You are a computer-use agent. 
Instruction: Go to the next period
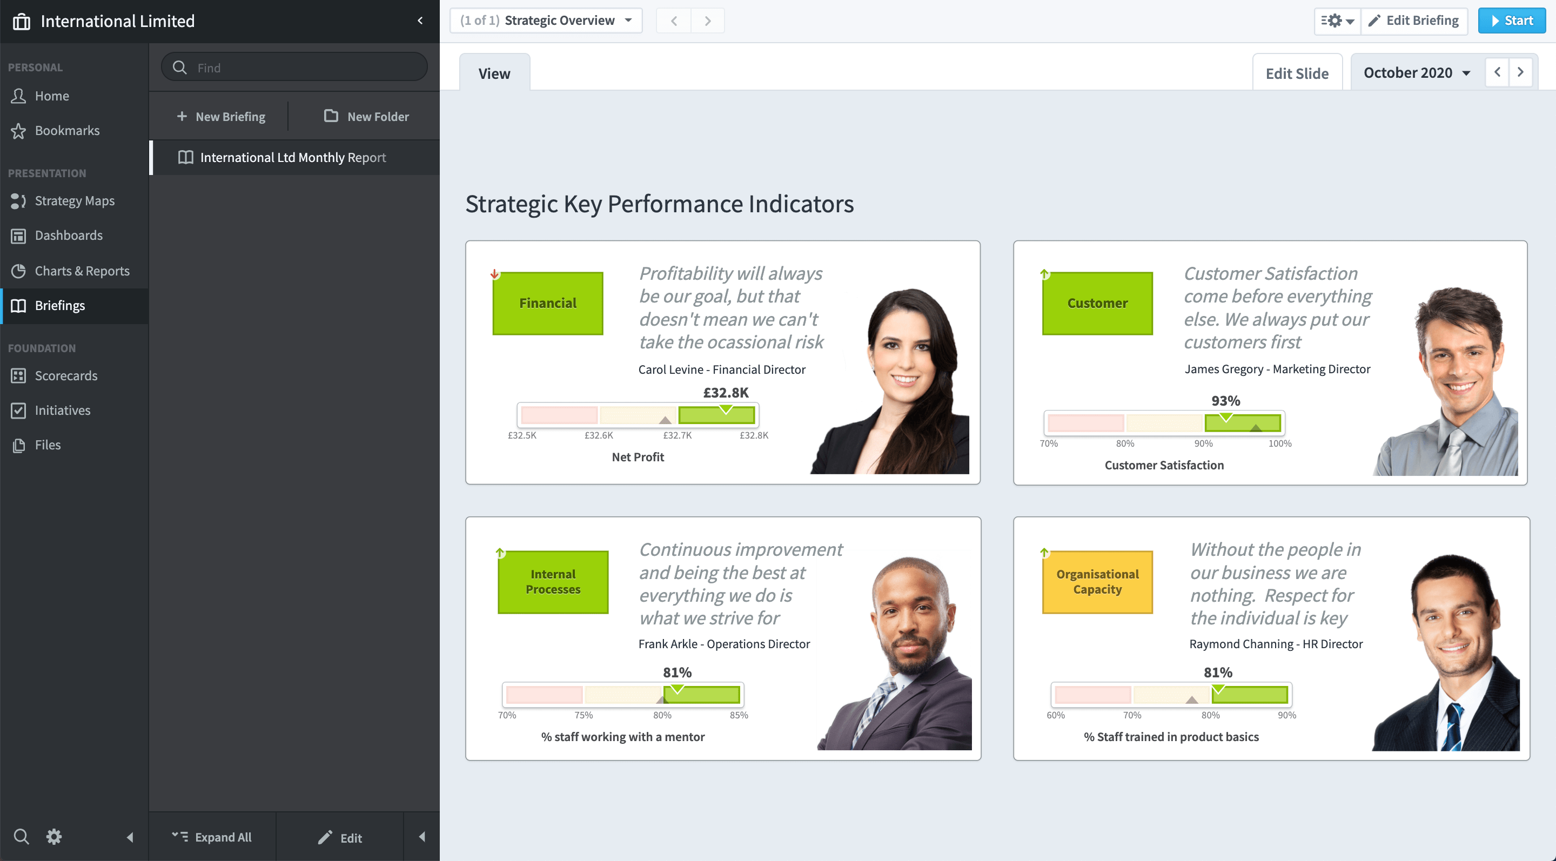tap(1520, 72)
